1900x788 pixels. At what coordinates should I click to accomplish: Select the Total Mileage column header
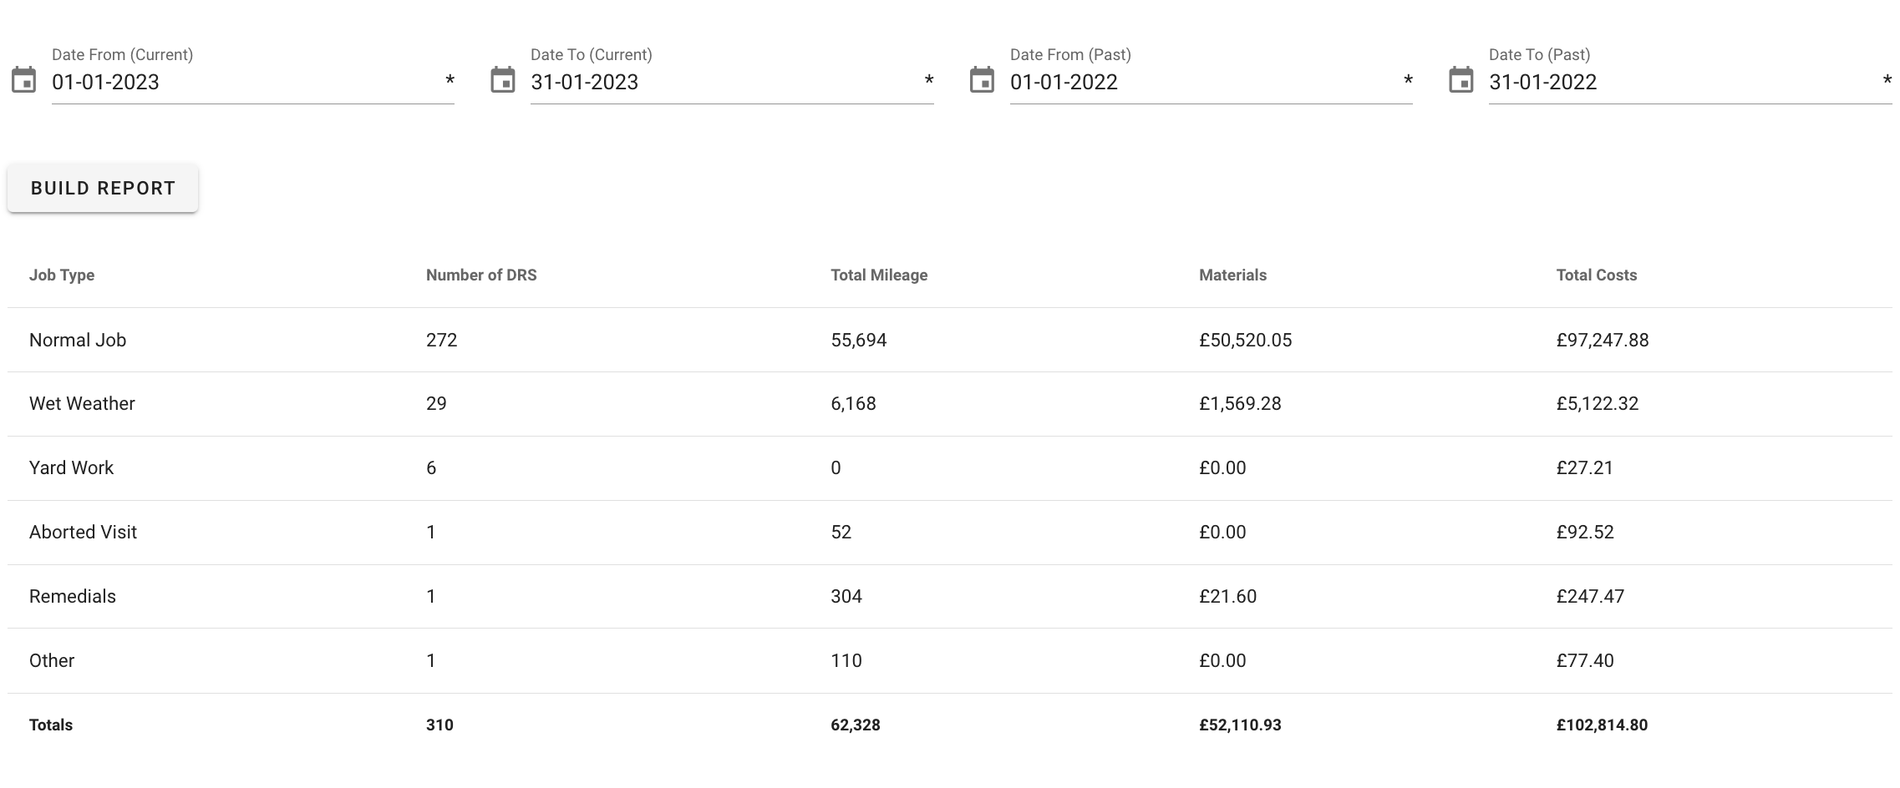(x=879, y=275)
